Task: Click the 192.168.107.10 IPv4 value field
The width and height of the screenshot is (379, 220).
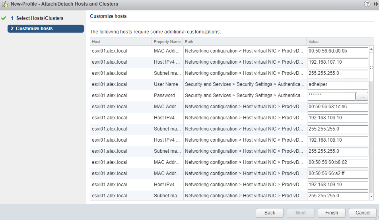Action: [x=338, y=62]
